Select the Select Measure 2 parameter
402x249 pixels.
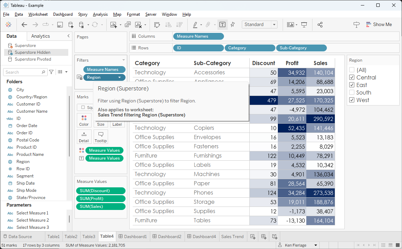(33, 220)
